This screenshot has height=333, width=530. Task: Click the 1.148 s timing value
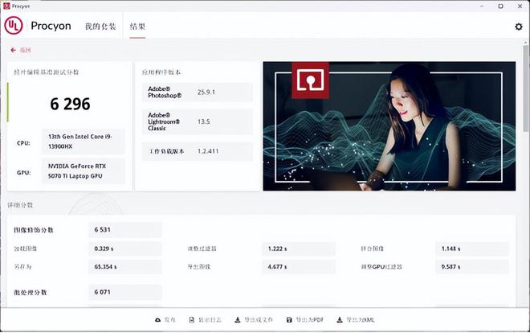tap(472, 249)
